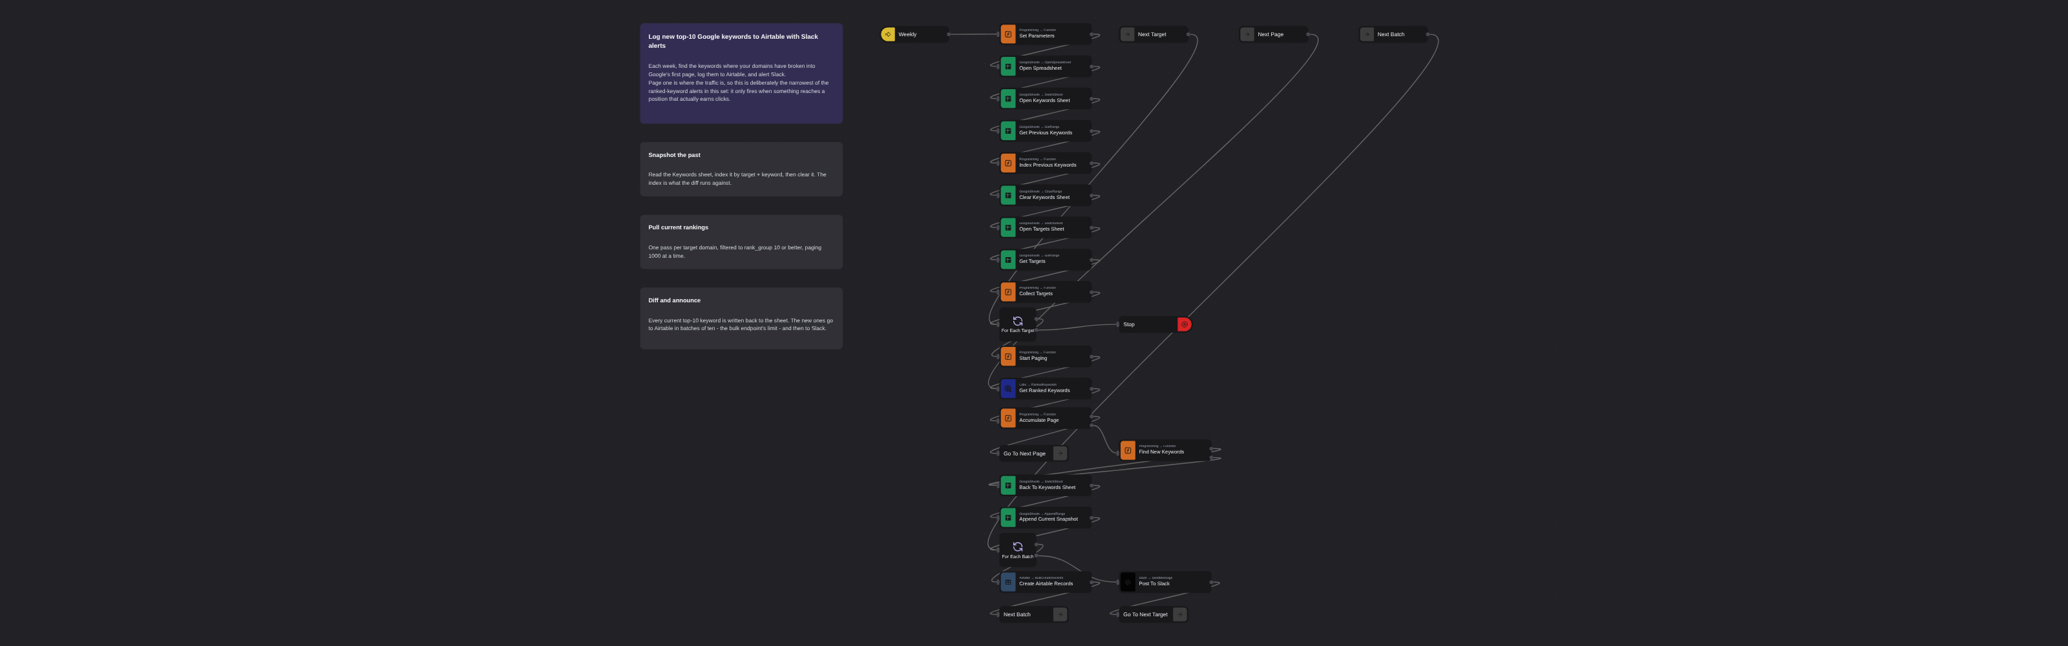Click the Get Previous Keywords sheet icon
The height and width of the screenshot is (646, 2068).
[x=1008, y=130]
